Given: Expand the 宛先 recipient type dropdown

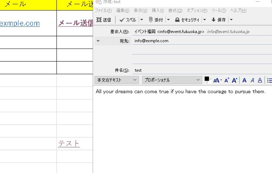Looking at the screenshot, I should 98,41.
